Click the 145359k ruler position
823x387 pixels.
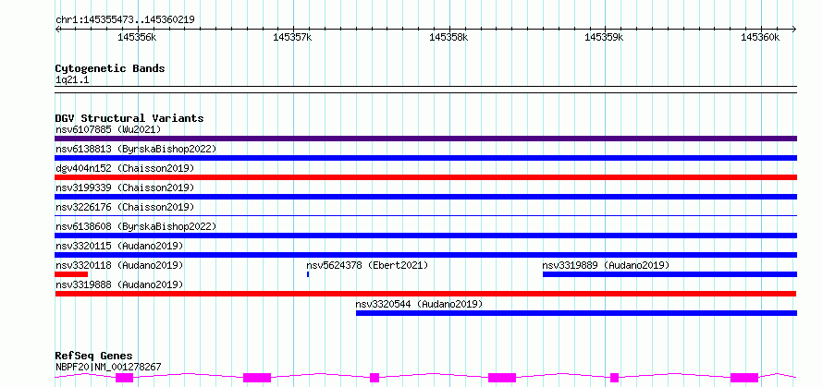pos(605,38)
